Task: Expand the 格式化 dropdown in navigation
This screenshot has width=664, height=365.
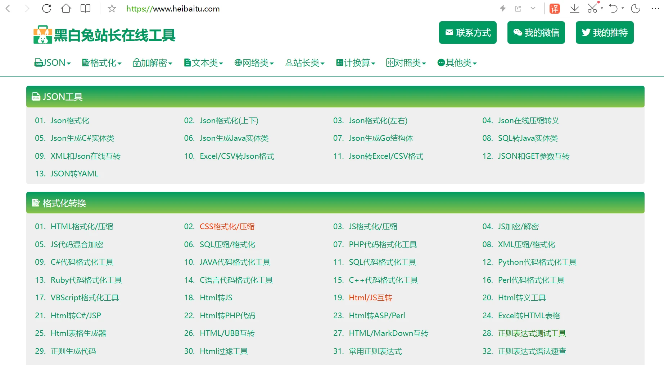Action: point(102,63)
